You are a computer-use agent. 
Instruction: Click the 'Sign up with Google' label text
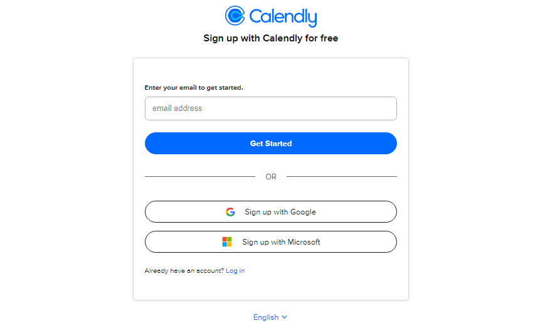[280, 212]
